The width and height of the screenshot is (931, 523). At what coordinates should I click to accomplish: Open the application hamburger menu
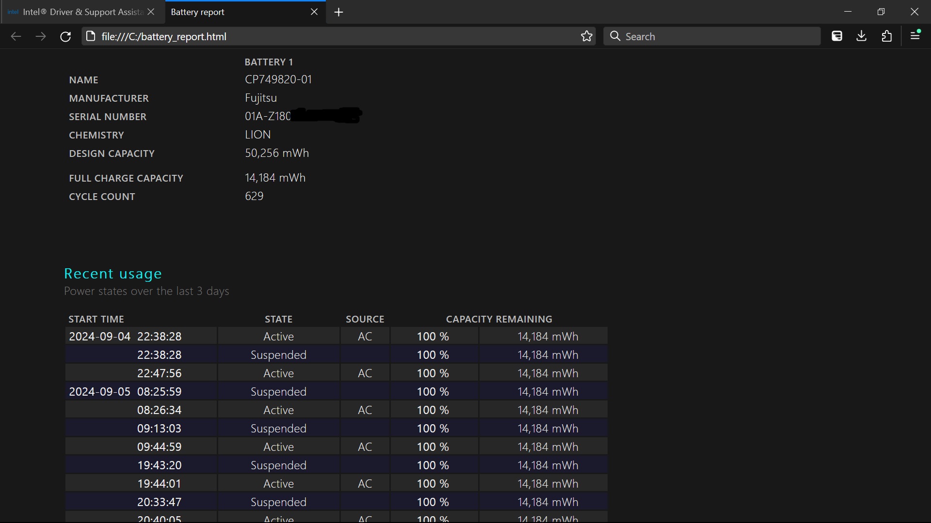(x=915, y=36)
